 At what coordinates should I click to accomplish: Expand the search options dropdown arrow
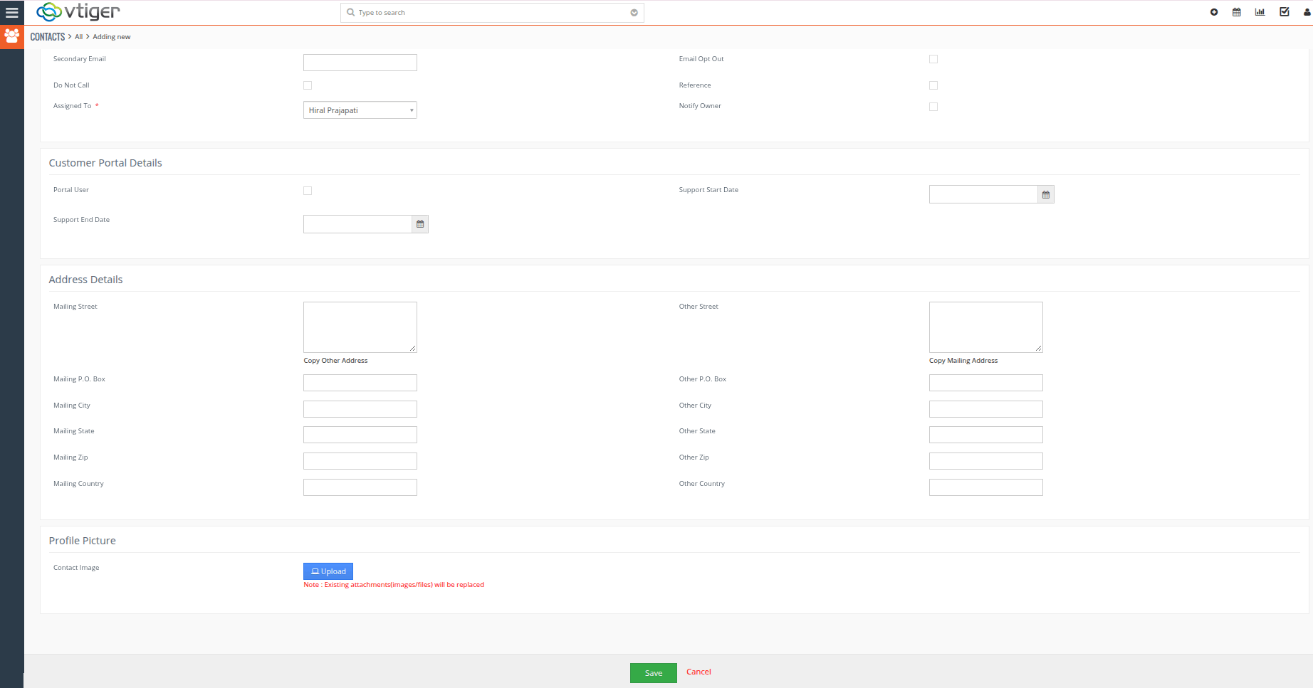634,13
